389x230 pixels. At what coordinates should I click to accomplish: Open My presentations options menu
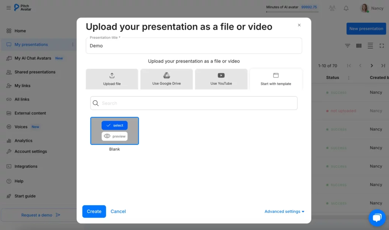[73, 44]
